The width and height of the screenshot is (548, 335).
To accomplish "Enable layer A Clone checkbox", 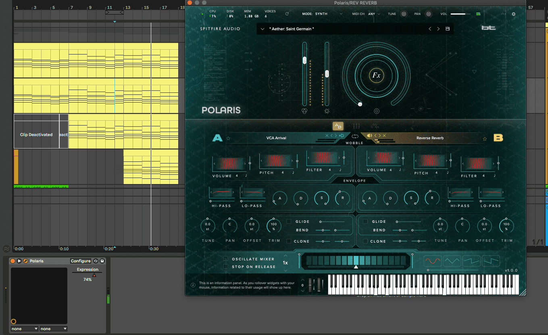I will 289,241.
